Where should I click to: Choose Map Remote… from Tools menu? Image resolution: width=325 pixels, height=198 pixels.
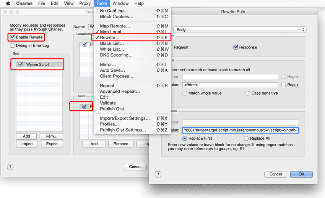click(x=115, y=26)
